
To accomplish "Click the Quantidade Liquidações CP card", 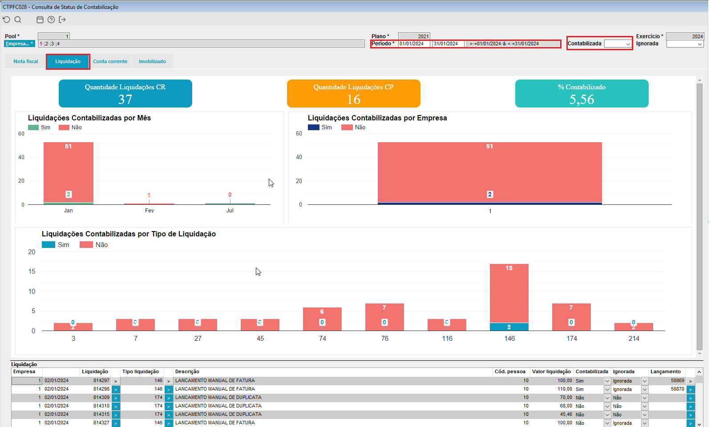I will click(354, 94).
